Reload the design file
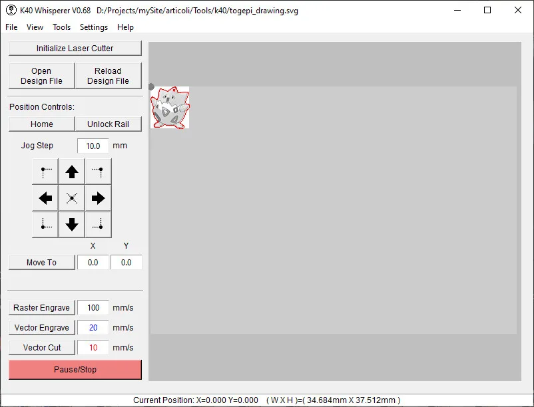The image size is (534, 407). [x=108, y=76]
